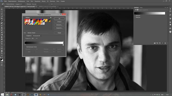Screen dimensions: 172x96
Task: Collapse the Properties panel with double-arrow icon
Action: [165, 7]
